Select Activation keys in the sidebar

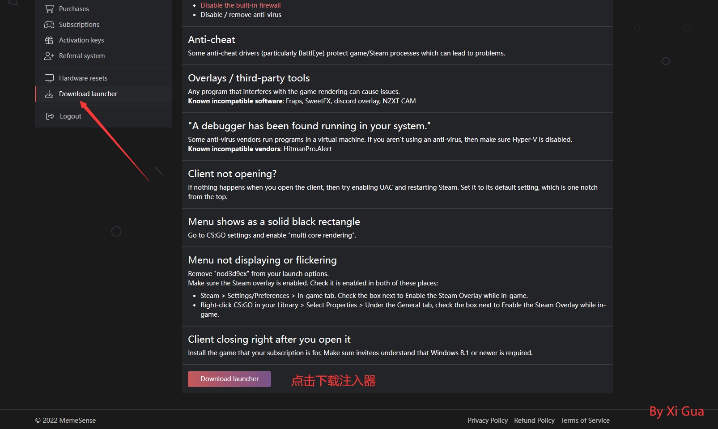point(81,40)
